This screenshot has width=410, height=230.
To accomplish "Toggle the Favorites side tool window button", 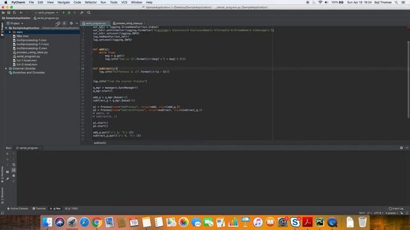I will click(2, 174).
